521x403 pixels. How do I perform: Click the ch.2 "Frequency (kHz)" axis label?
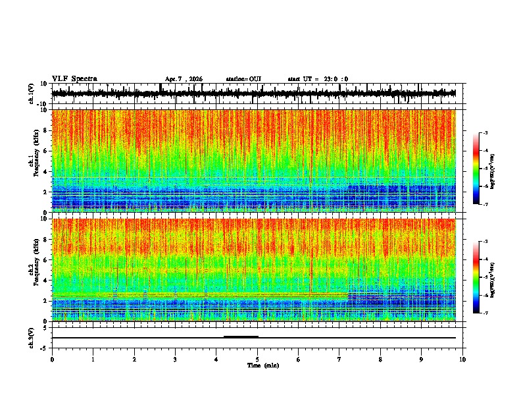coord(36,262)
